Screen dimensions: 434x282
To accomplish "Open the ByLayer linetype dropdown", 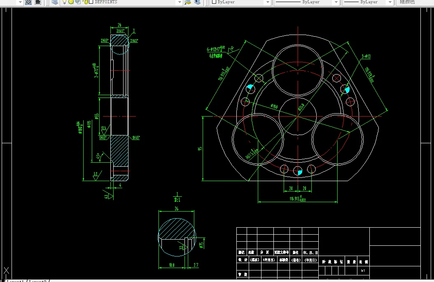I will pos(336,2).
